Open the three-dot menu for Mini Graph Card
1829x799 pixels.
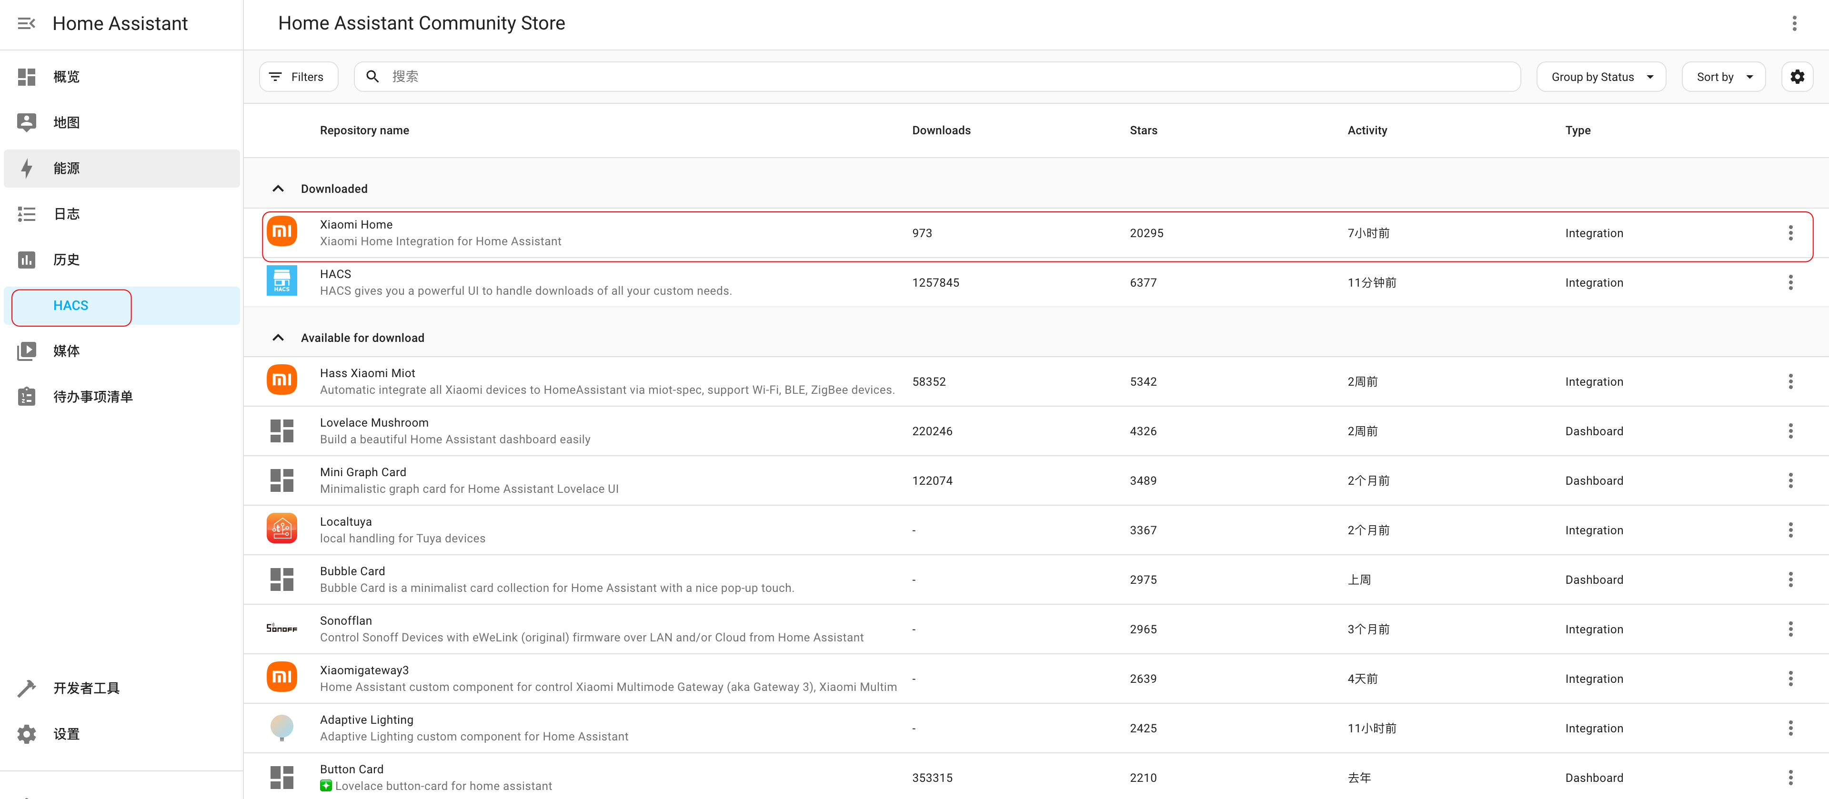[1790, 480]
